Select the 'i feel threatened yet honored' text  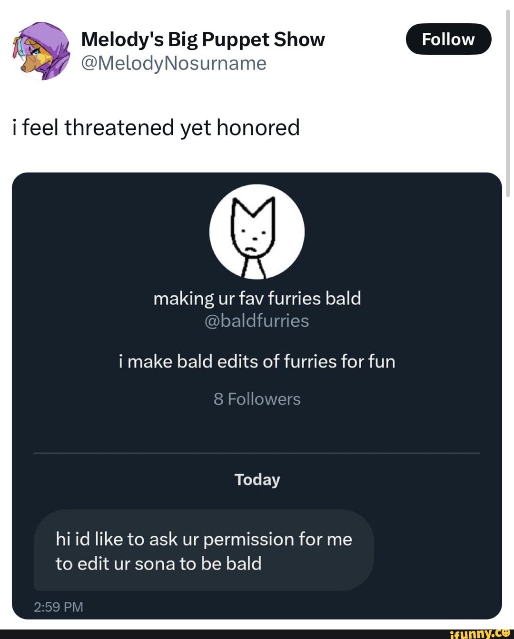156,127
